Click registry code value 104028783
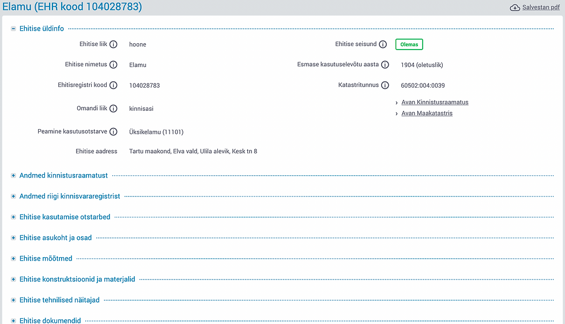The height and width of the screenshot is (324, 565). pos(145,85)
